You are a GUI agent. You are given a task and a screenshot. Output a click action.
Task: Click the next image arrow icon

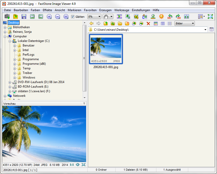click(40, 17)
